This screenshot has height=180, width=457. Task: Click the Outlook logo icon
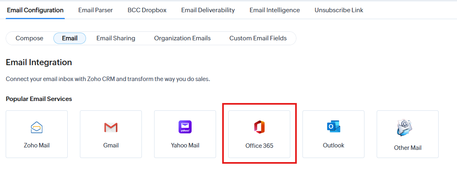333,127
